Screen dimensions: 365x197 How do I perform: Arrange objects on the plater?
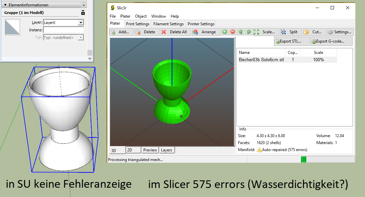pyautogui.click(x=205, y=32)
